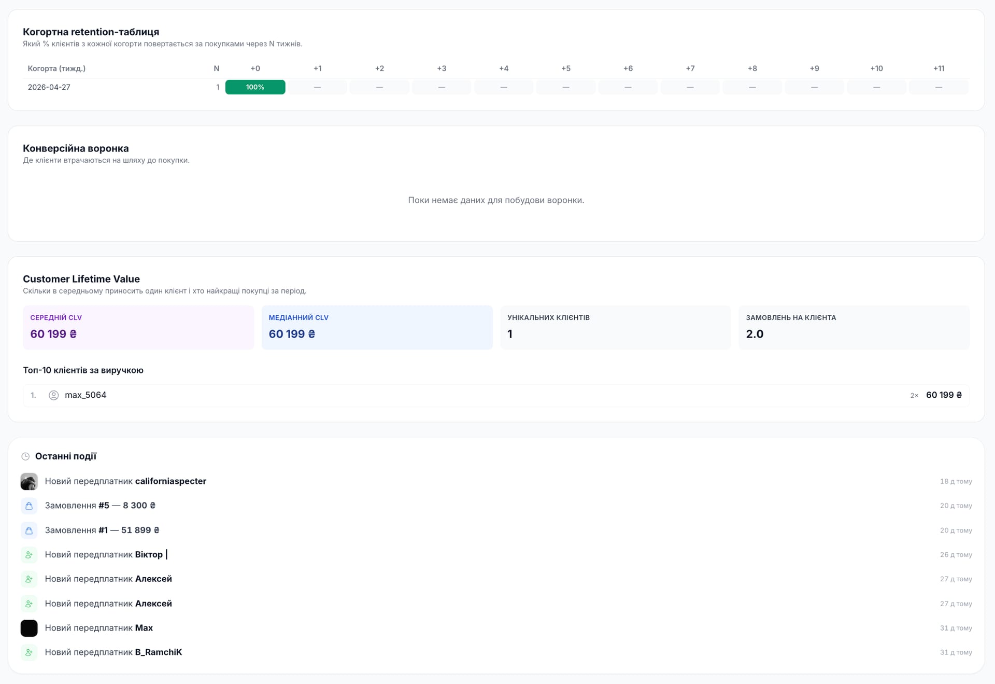Viewport: 995px width, 684px height.
Task: Click user-plus icon for B_RamchiK event
Action: [29, 652]
